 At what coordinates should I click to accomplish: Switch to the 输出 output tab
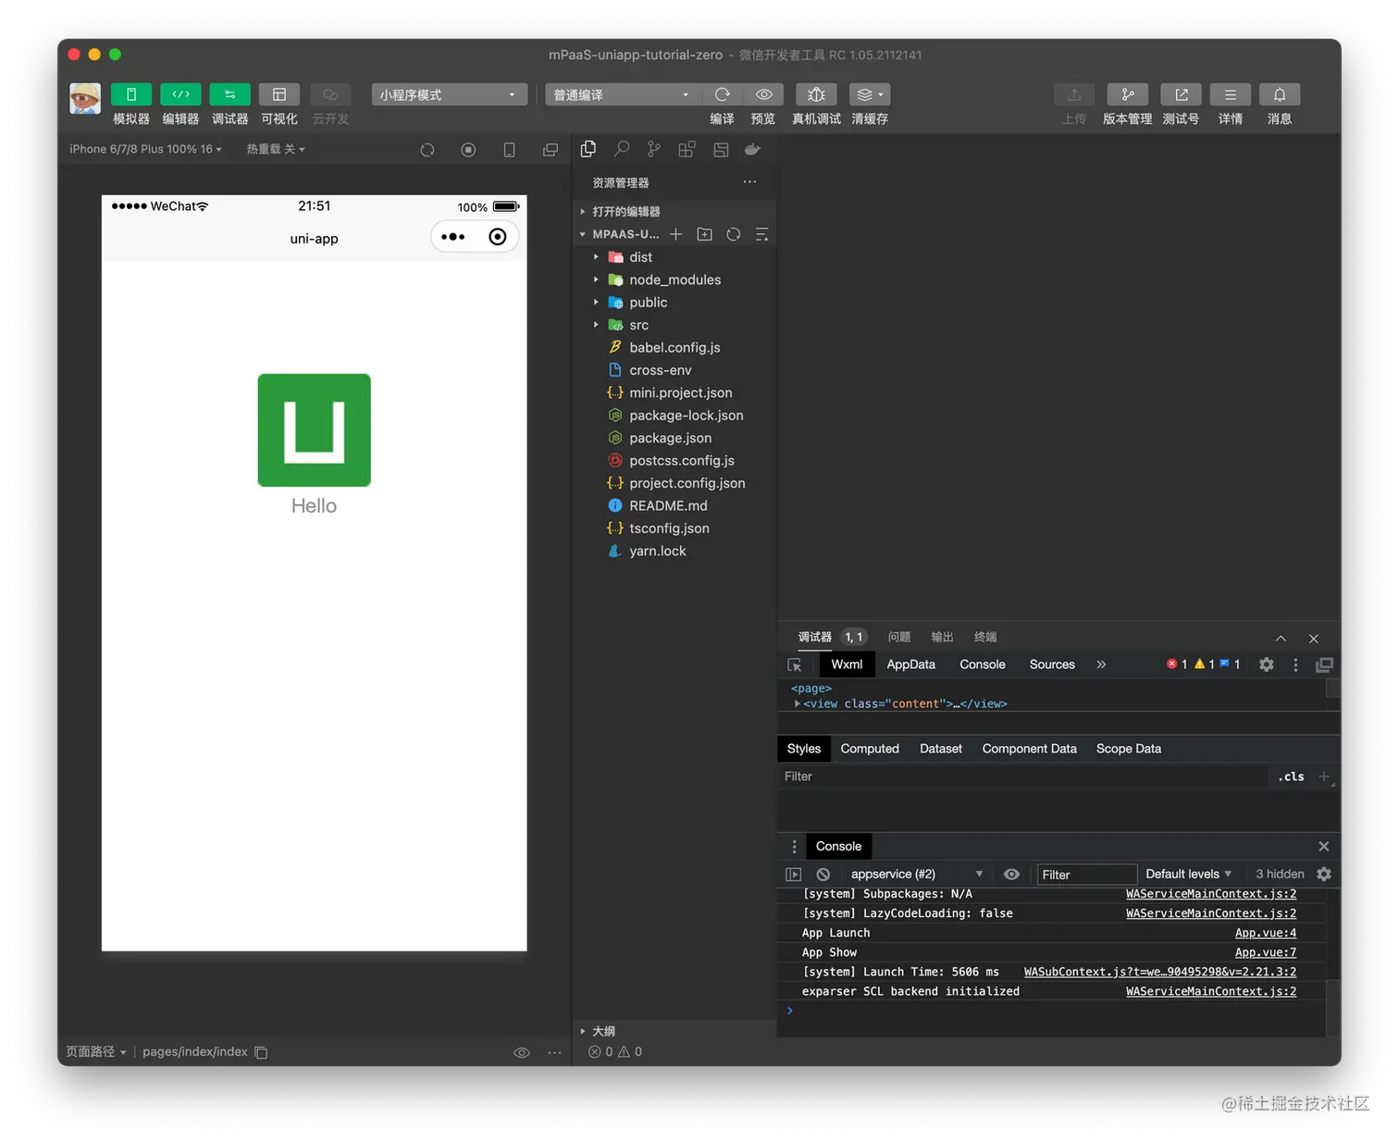click(x=942, y=637)
